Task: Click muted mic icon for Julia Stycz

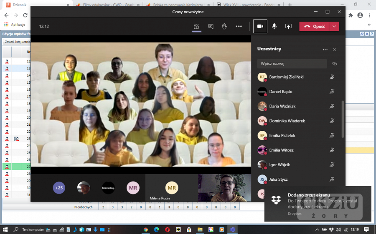Action: click(x=332, y=179)
